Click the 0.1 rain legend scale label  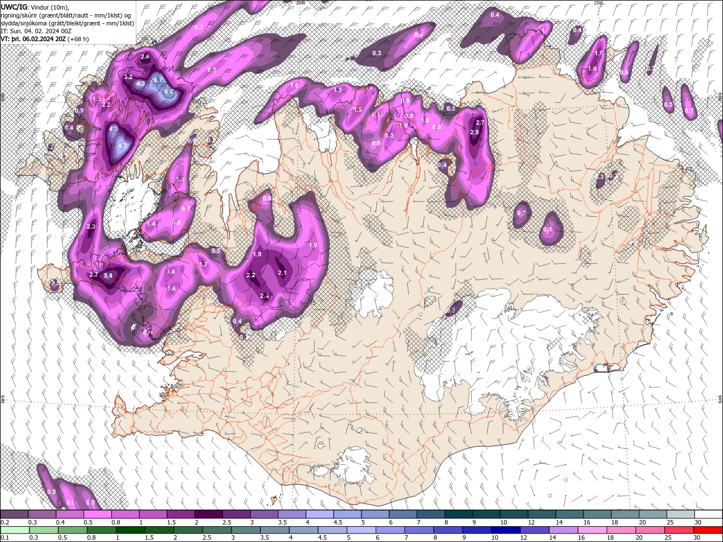[x=5, y=537]
